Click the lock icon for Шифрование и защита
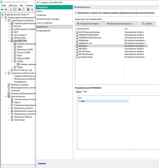 click(x=12, y=111)
